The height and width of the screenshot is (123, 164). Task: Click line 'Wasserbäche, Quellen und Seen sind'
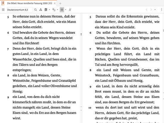pos(44,59)
